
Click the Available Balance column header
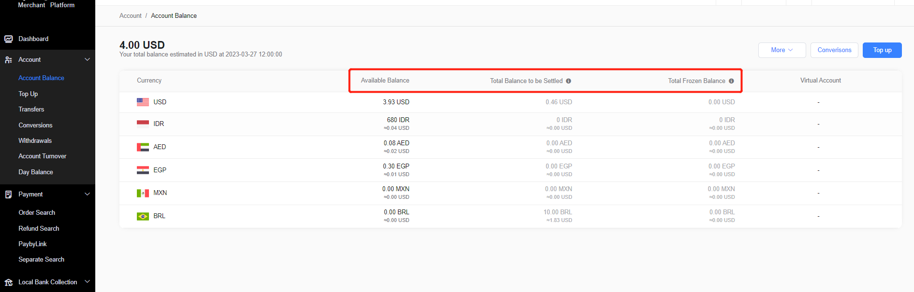(x=385, y=81)
